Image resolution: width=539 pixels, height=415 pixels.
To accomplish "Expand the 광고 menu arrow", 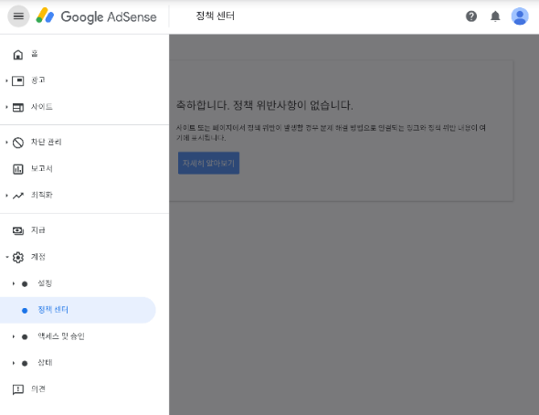I will pos(6,80).
